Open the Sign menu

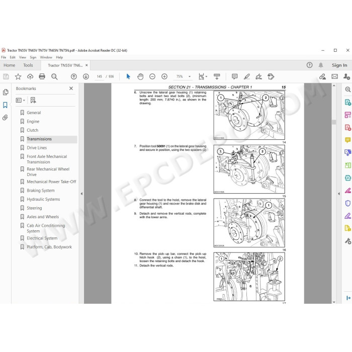click(33, 57)
